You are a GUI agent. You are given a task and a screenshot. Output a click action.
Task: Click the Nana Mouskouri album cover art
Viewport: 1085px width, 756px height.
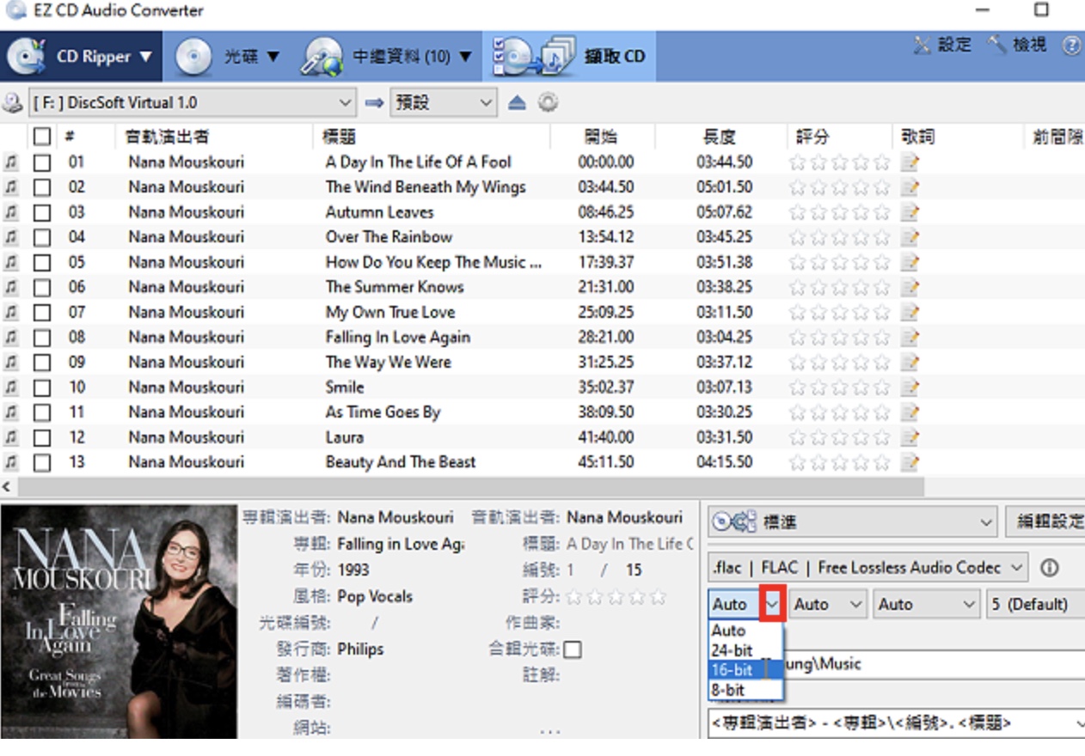(x=119, y=621)
